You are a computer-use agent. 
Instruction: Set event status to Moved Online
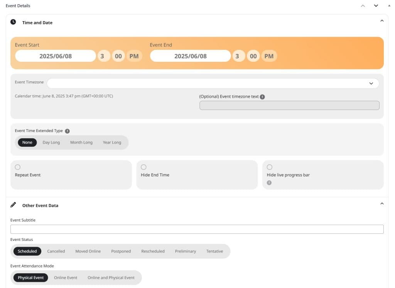[88, 251]
